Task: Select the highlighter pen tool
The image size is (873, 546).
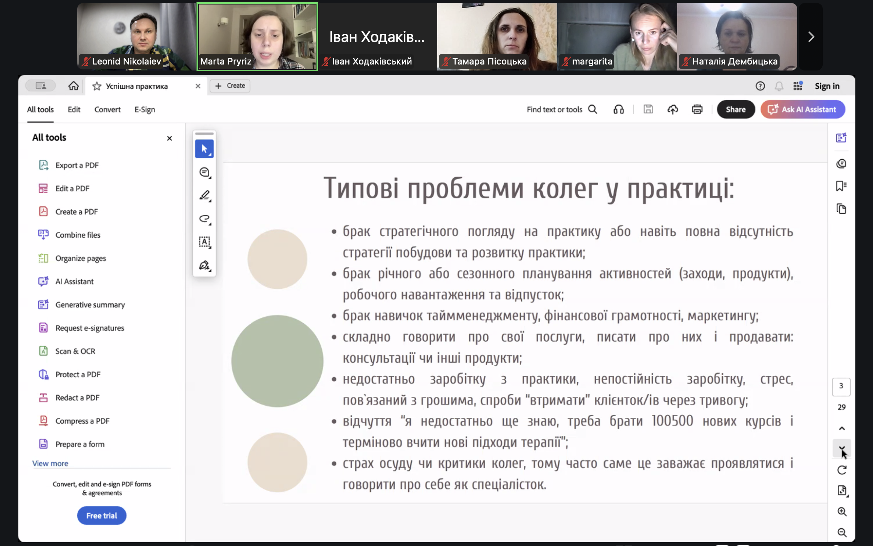Action: point(204,195)
